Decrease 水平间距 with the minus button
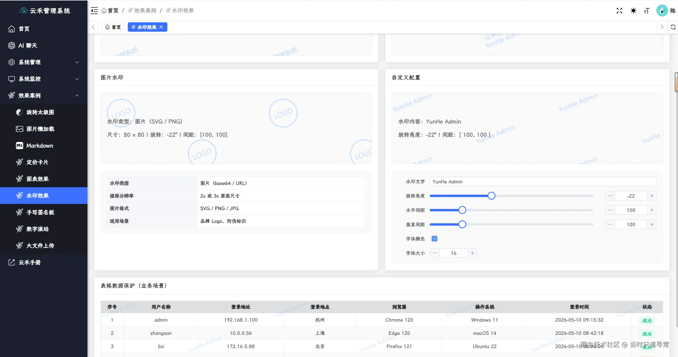This screenshot has width=678, height=357. click(x=610, y=210)
